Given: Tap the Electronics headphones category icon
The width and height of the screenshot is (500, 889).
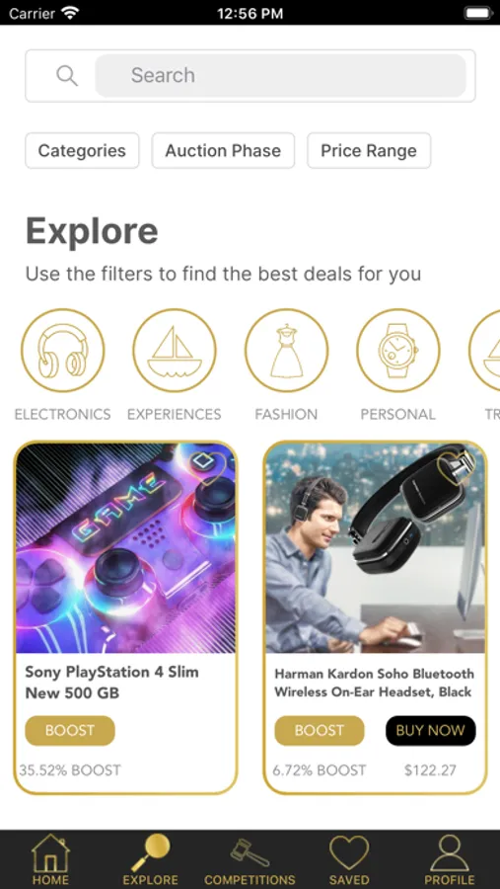Looking at the screenshot, I should pyautogui.click(x=63, y=351).
